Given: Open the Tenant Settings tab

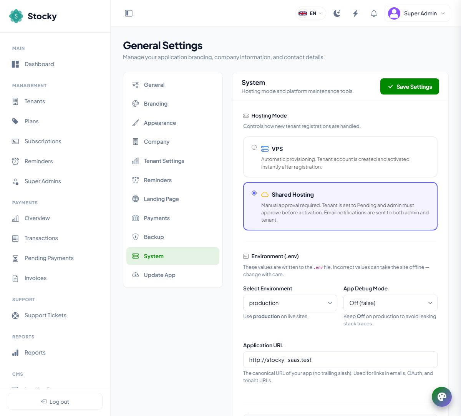Looking at the screenshot, I should pyautogui.click(x=173, y=161).
